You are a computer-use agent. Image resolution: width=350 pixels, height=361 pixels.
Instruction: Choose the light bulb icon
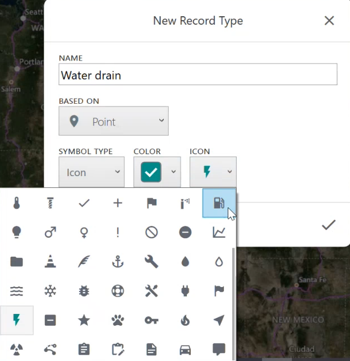[17, 232]
